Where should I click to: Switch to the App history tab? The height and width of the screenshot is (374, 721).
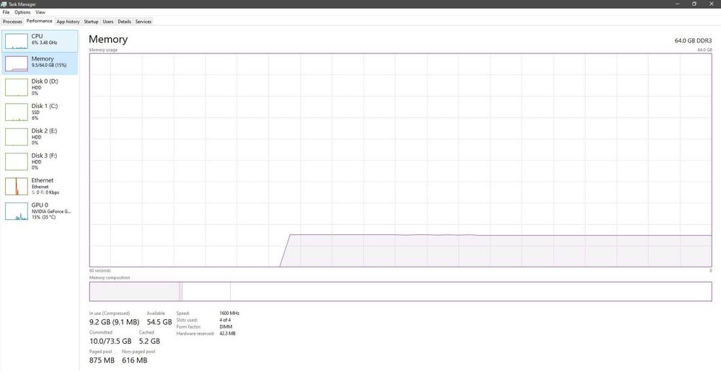(x=68, y=22)
